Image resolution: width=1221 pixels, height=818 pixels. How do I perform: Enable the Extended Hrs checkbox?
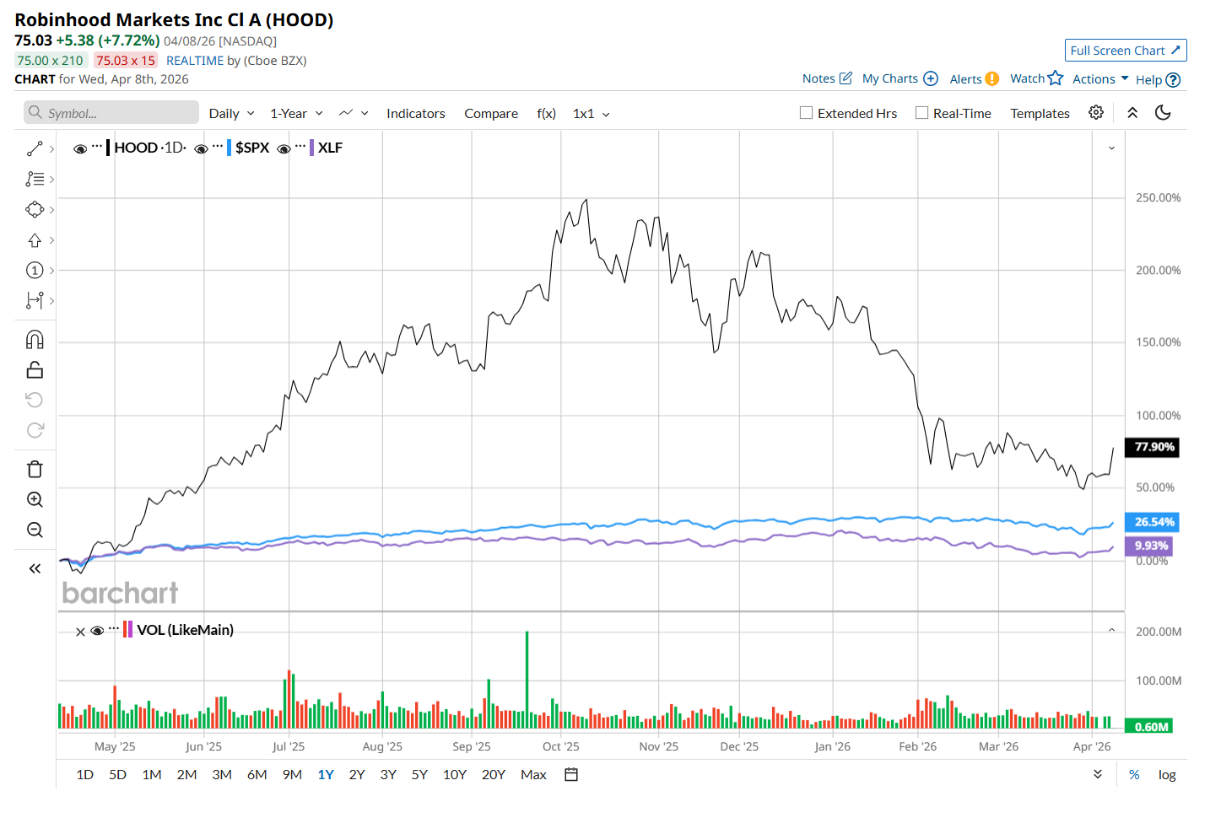tap(807, 113)
